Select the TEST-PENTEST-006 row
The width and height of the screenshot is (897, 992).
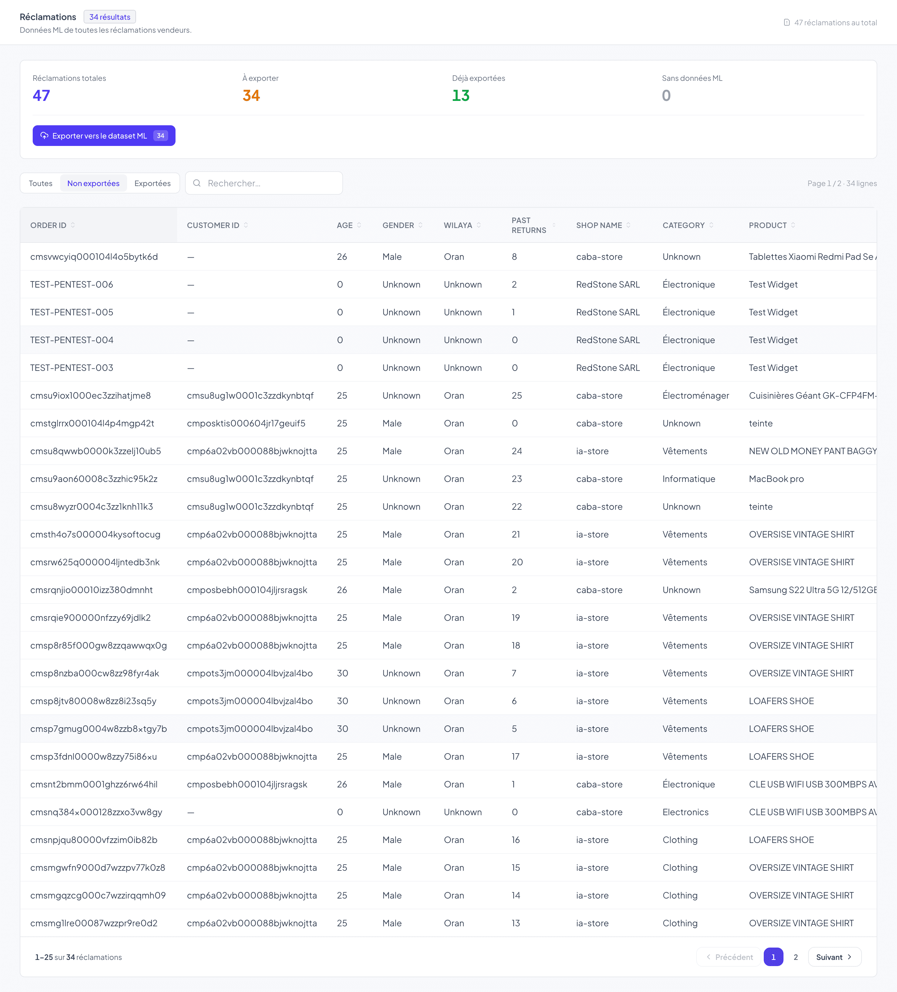[448, 284]
